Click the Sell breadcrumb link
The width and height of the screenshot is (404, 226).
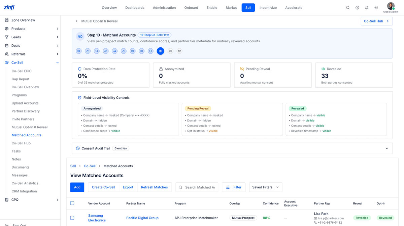point(73,166)
